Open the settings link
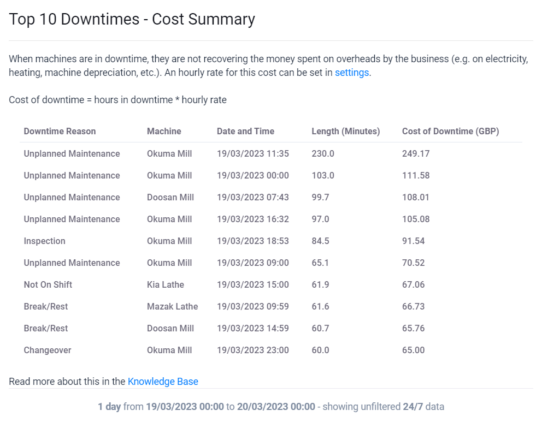Viewport: 542px width, 422px height. point(352,73)
